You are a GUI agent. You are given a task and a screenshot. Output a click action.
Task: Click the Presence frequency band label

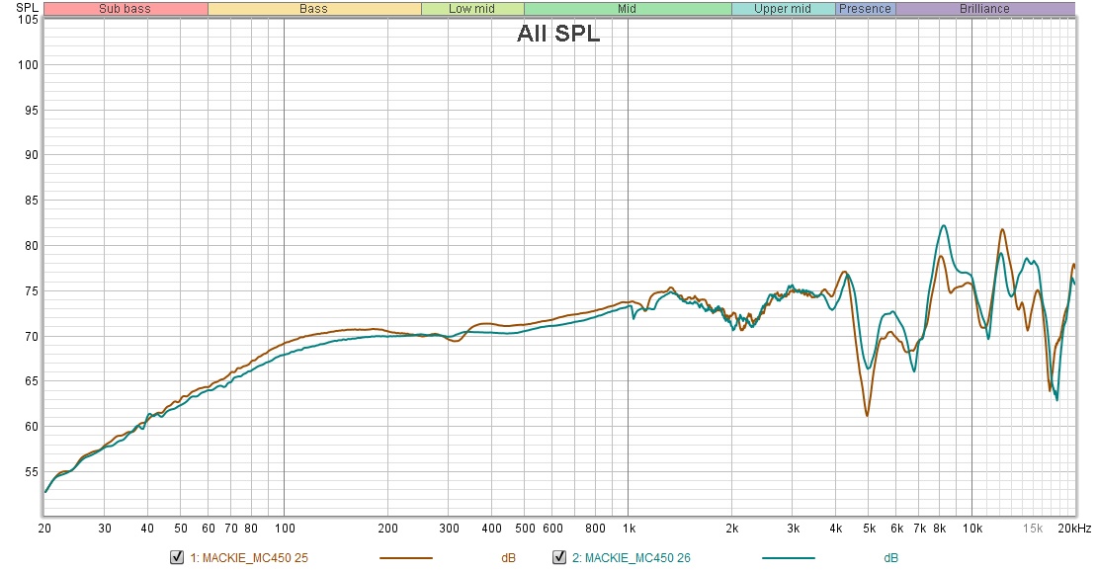(866, 8)
